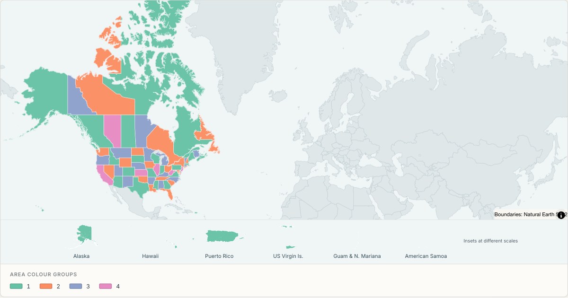
Task: Click the green US Virgin Islands inset shape
Action: pyautogui.click(x=290, y=246)
